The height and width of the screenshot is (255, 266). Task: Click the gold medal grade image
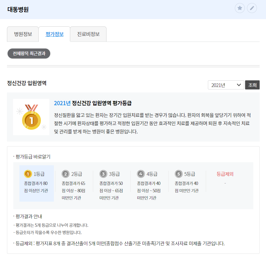(x=31, y=117)
